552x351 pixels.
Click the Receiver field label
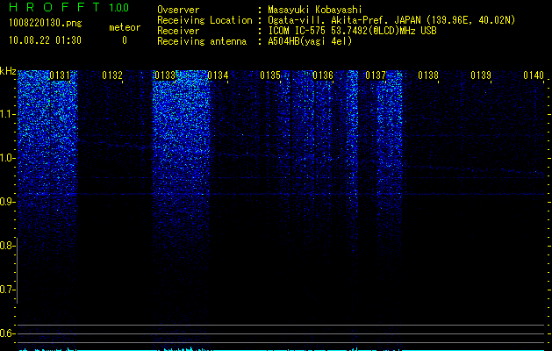point(178,31)
